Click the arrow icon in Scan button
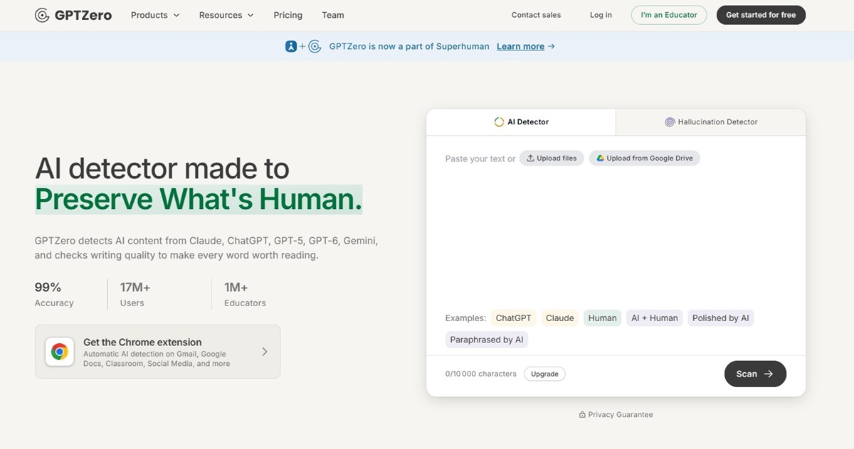Image resolution: width=854 pixels, height=449 pixels. coord(769,374)
